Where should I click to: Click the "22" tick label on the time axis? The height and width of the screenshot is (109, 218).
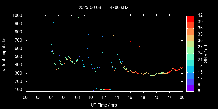point(169,97)
